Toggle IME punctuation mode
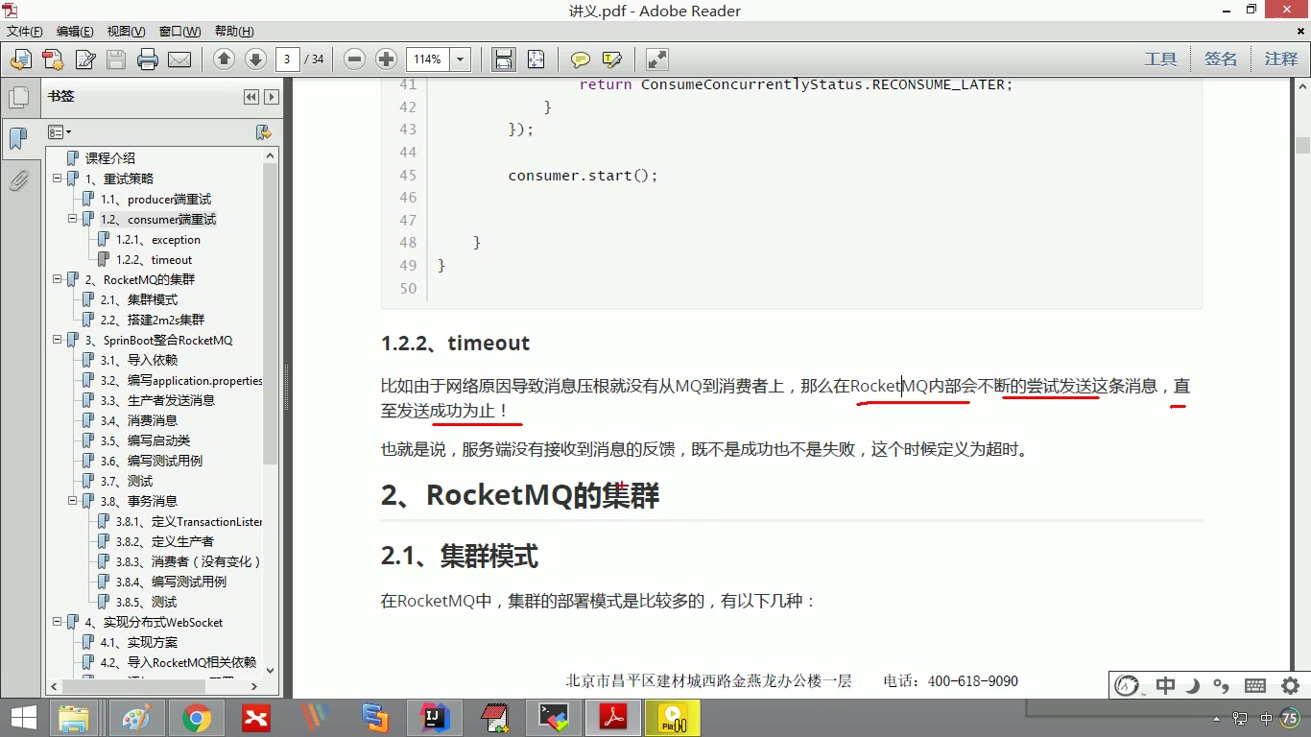The width and height of the screenshot is (1311, 737). (x=1222, y=685)
